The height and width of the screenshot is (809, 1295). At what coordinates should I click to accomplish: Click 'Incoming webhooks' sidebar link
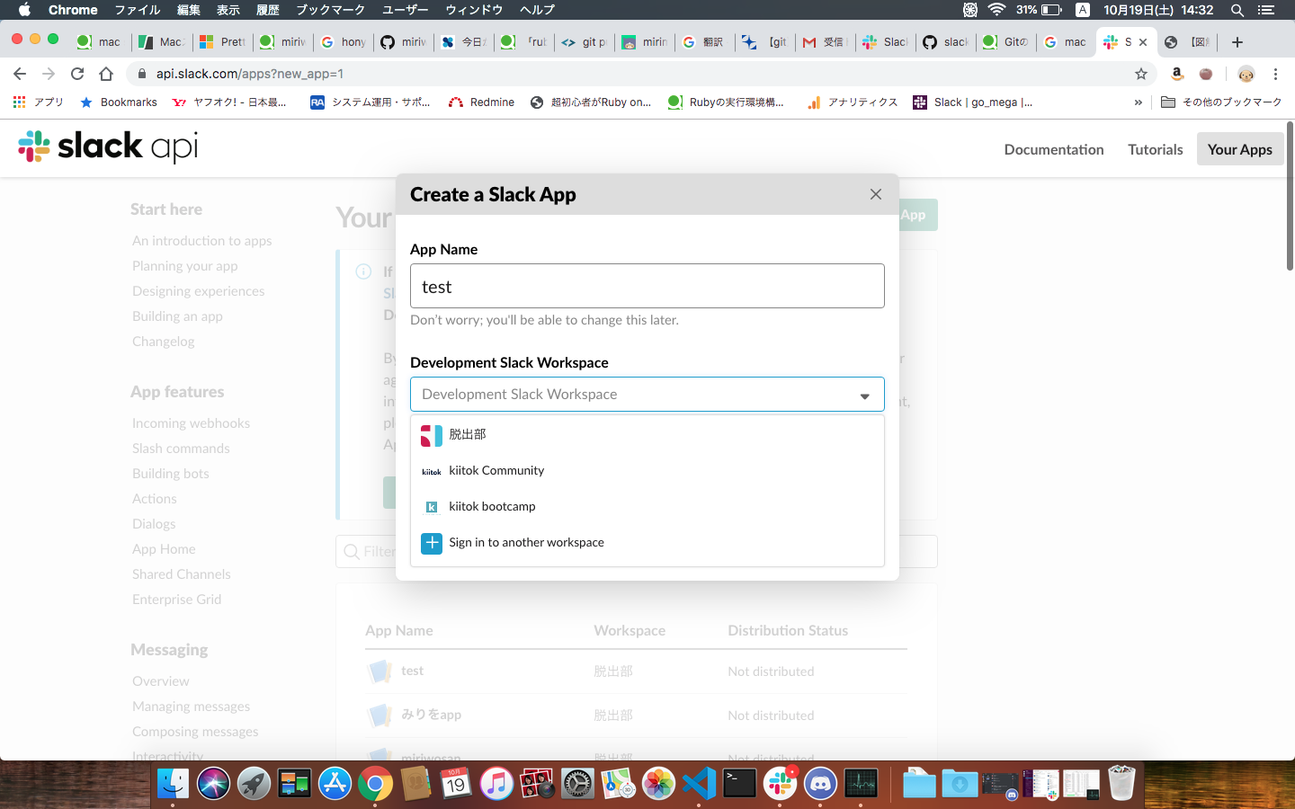(x=191, y=423)
